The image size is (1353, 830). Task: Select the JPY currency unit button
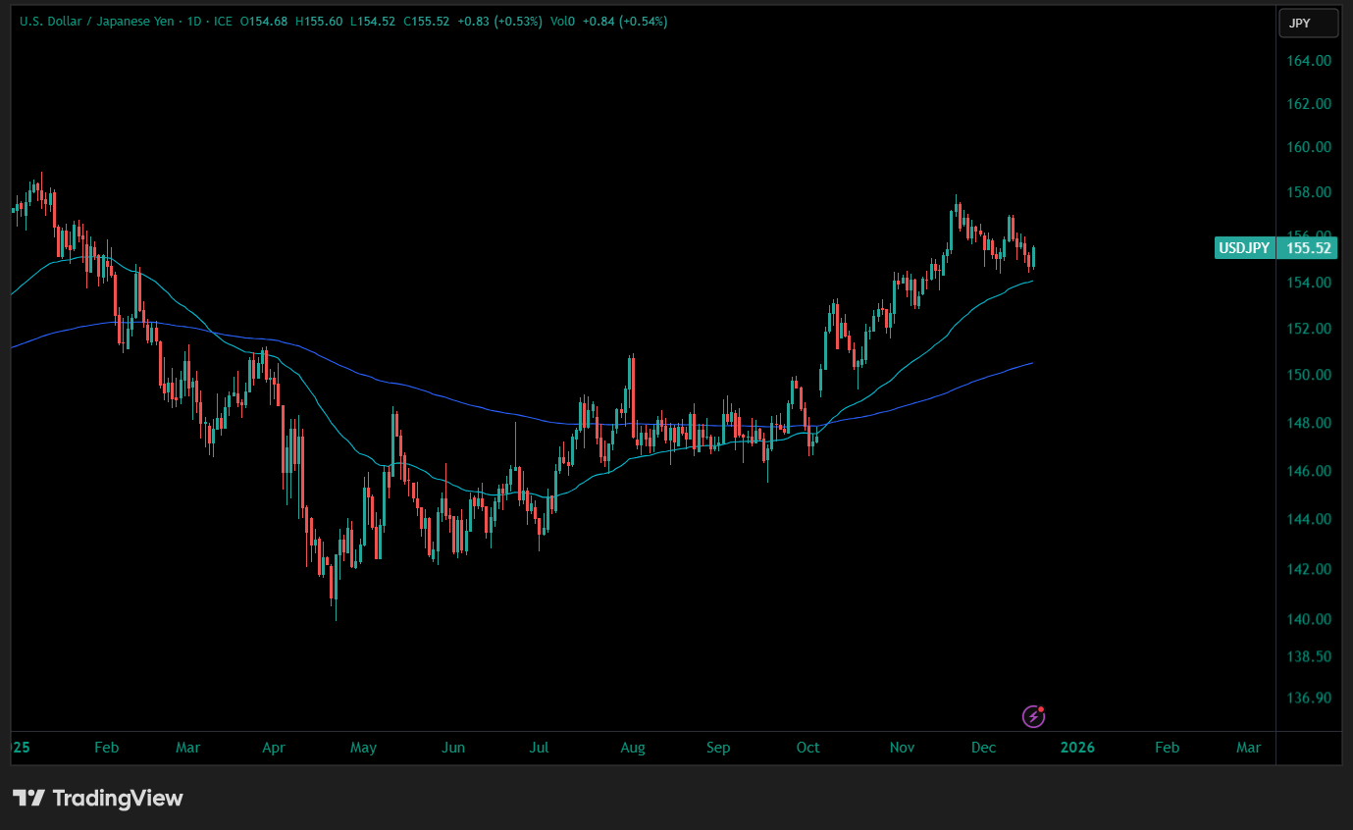[x=1308, y=22]
